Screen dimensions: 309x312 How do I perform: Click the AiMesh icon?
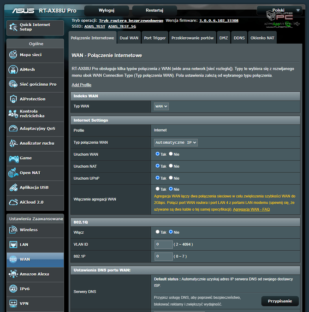tap(13, 70)
